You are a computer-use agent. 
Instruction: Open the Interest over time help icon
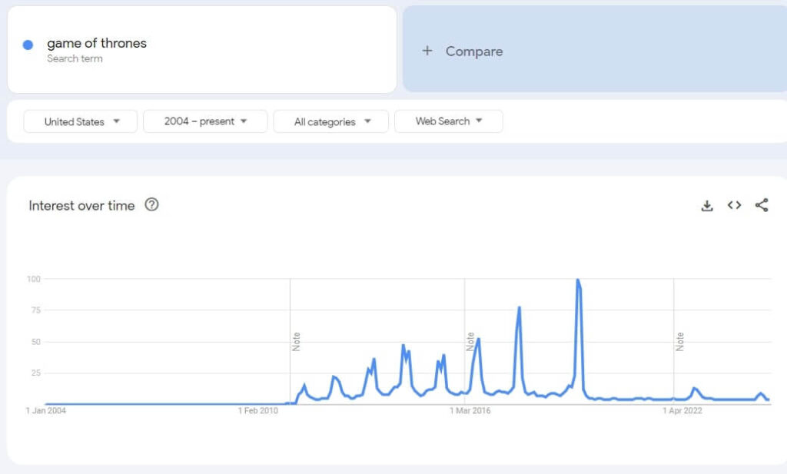pyautogui.click(x=151, y=204)
